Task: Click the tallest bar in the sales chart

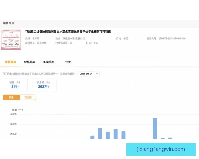Action: coord(155,129)
